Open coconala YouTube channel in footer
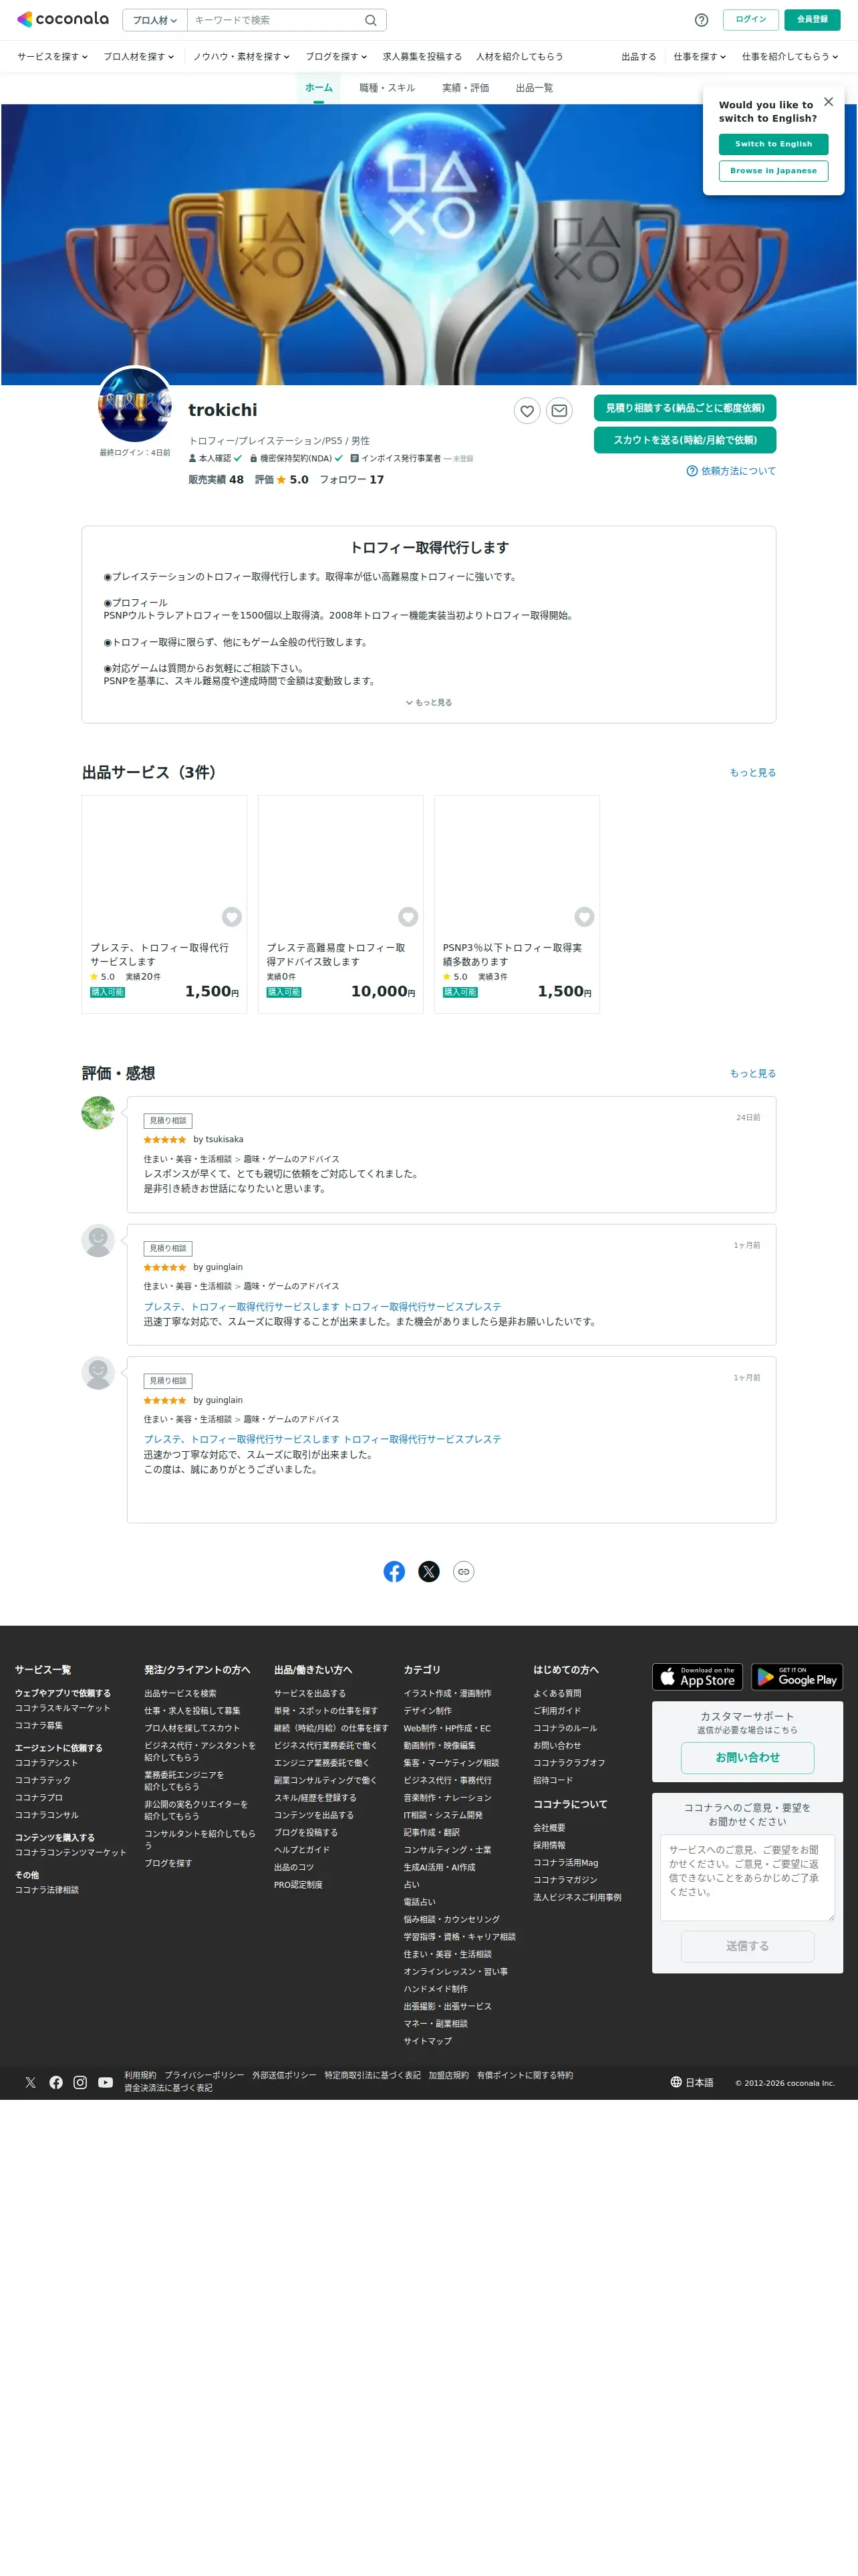This screenshot has height=2576, width=858. tap(105, 2082)
